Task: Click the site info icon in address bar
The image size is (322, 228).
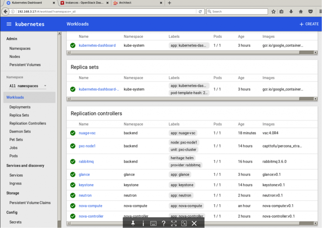Action: coord(13,12)
